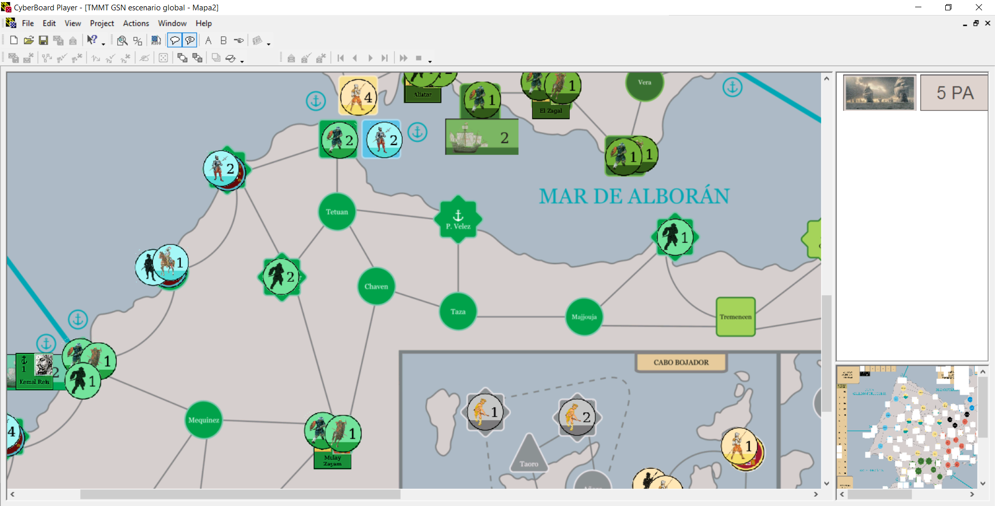The image size is (995, 506).
Task: Open a file using the folder icon
Action: pos(29,40)
